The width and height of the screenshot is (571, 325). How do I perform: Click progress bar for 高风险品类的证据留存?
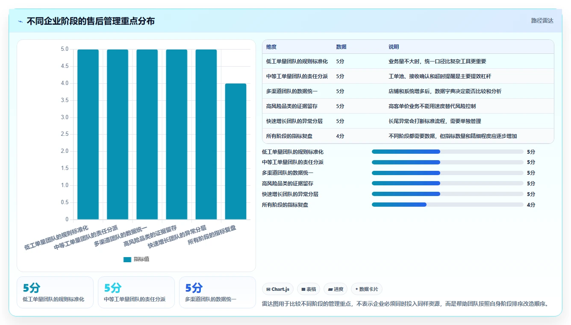[447, 183]
